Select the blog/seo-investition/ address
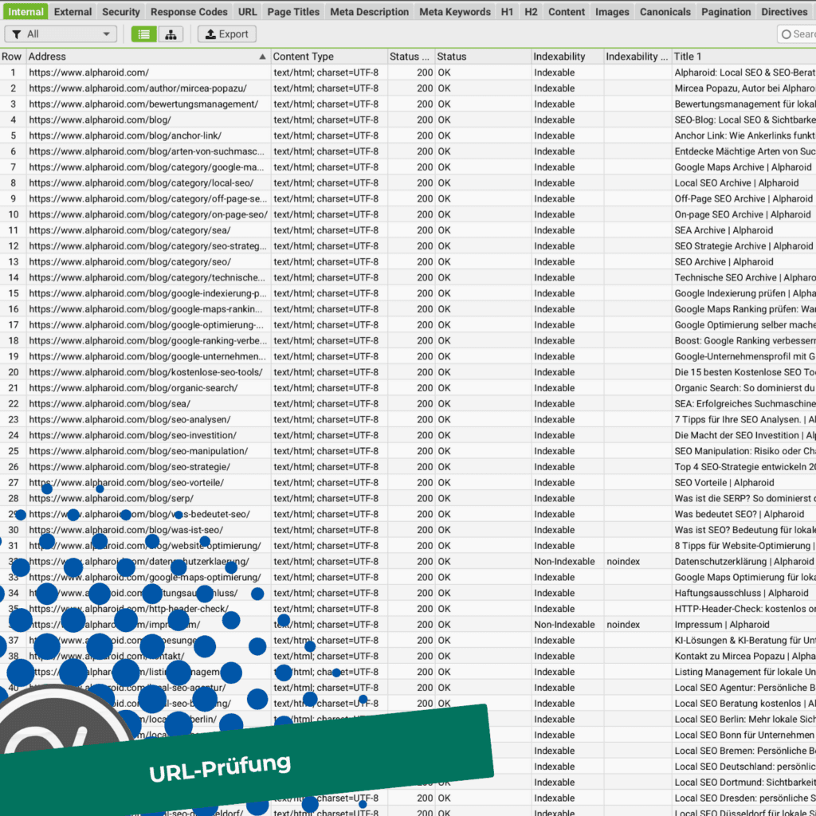816x816 pixels. pyautogui.click(x=133, y=436)
